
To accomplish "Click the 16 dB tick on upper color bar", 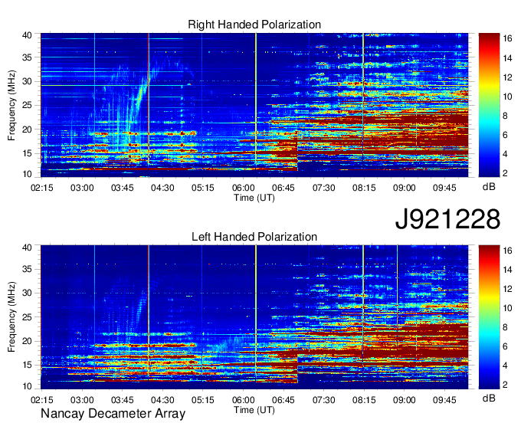I will pyautogui.click(x=508, y=39).
